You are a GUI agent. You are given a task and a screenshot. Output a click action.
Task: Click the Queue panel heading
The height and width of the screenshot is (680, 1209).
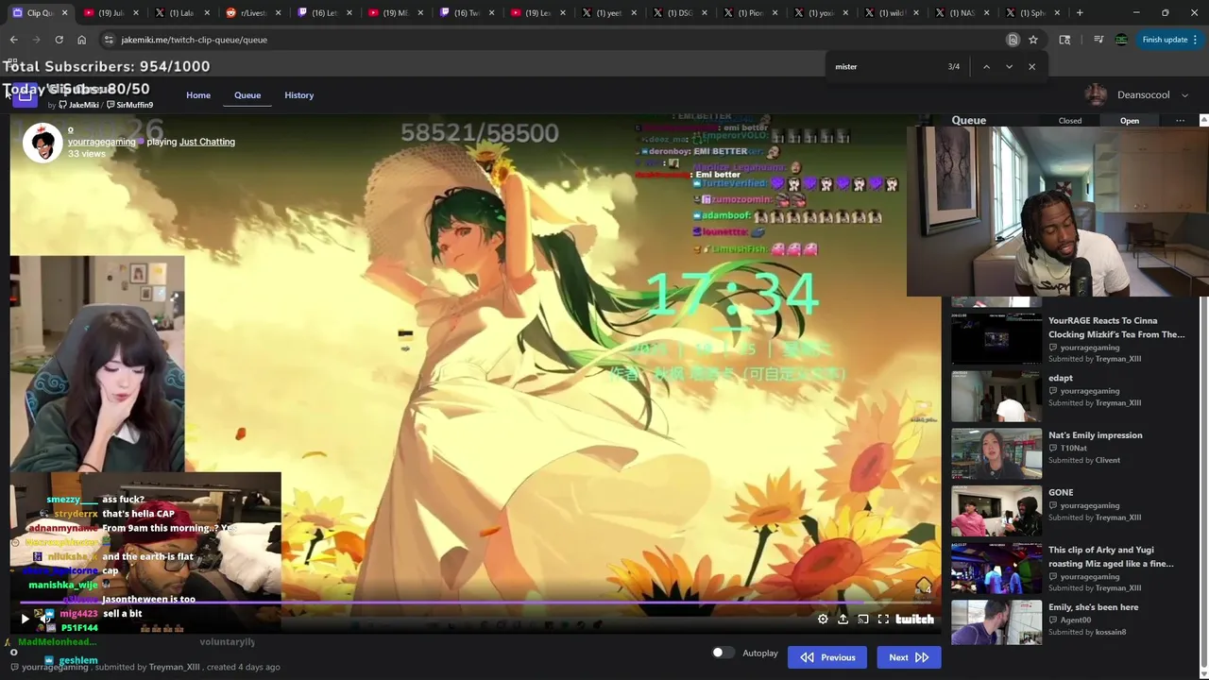coord(969,121)
